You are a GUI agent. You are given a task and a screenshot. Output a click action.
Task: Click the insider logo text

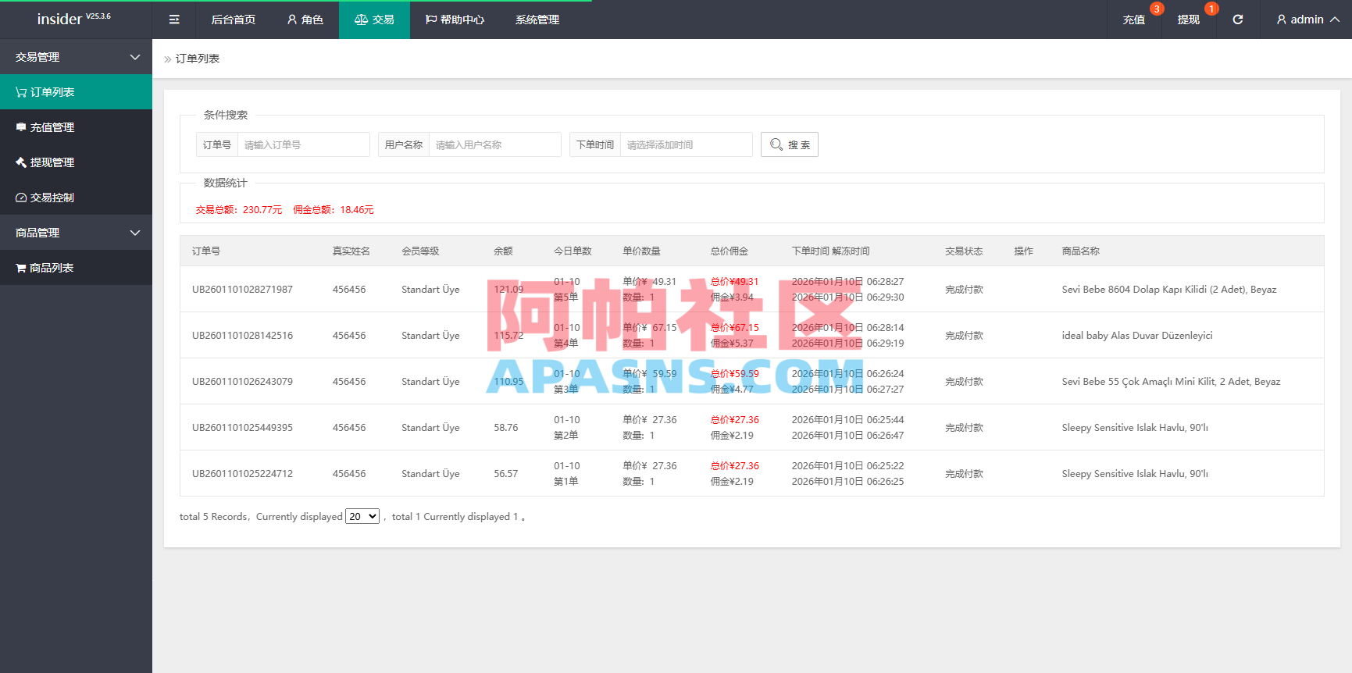[x=59, y=19]
